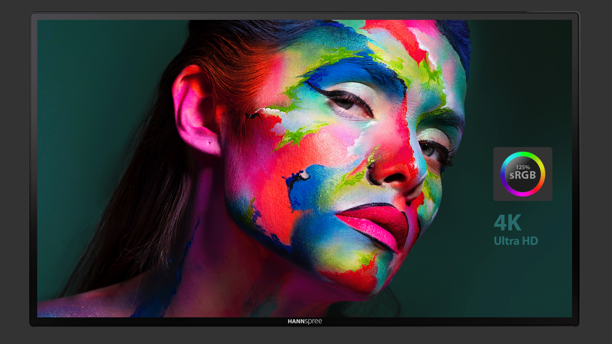Click the 4K Ultra HD label
Viewport: 612px width, 344px height.
point(516,230)
